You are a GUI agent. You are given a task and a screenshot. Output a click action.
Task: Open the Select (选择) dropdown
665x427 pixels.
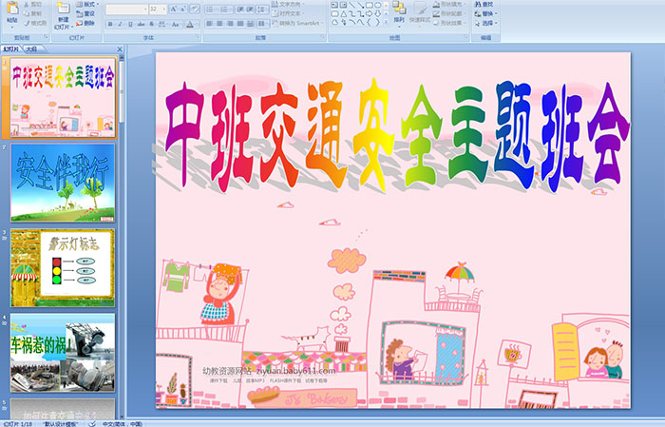click(x=486, y=23)
